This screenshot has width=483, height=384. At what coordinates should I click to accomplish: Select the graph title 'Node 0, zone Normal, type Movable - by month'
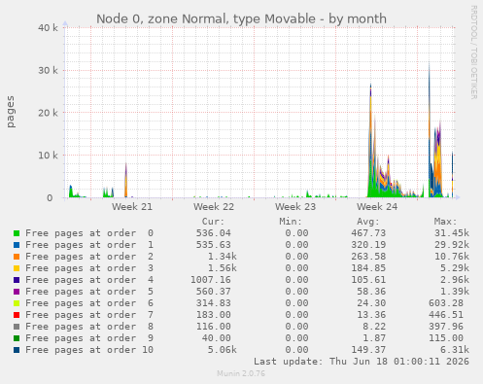241,18
